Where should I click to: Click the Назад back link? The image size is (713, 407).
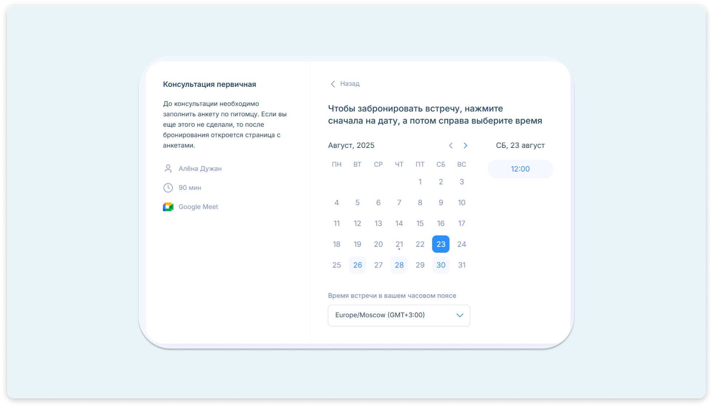point(350,84)
